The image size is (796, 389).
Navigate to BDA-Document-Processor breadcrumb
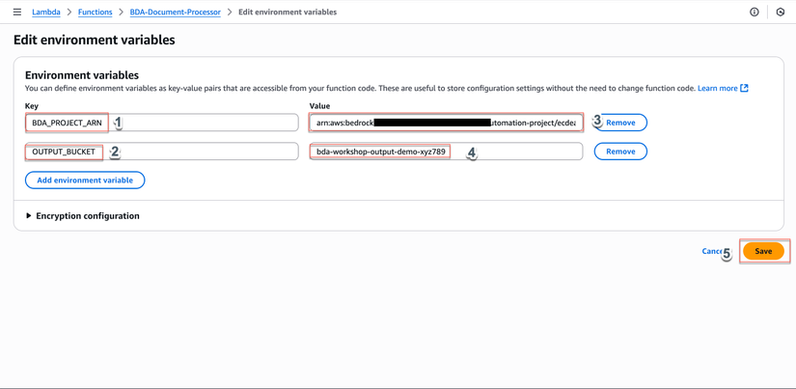tap(175, 12)
